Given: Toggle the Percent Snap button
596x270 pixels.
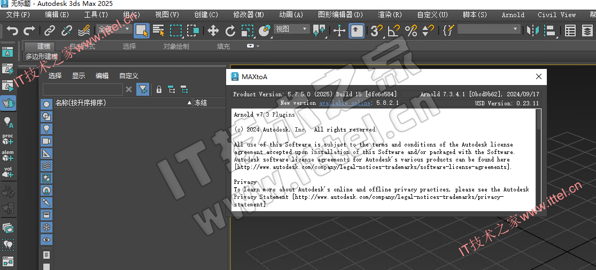Looking at the screenshot, I should (x=411, y=30).
